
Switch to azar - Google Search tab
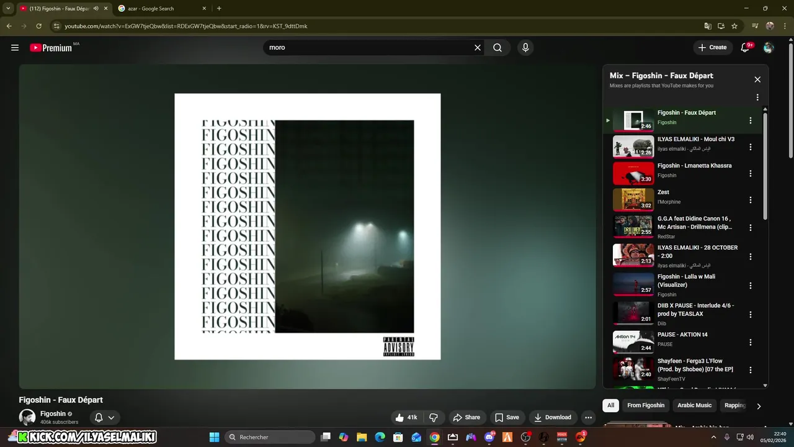click(163, 9)
